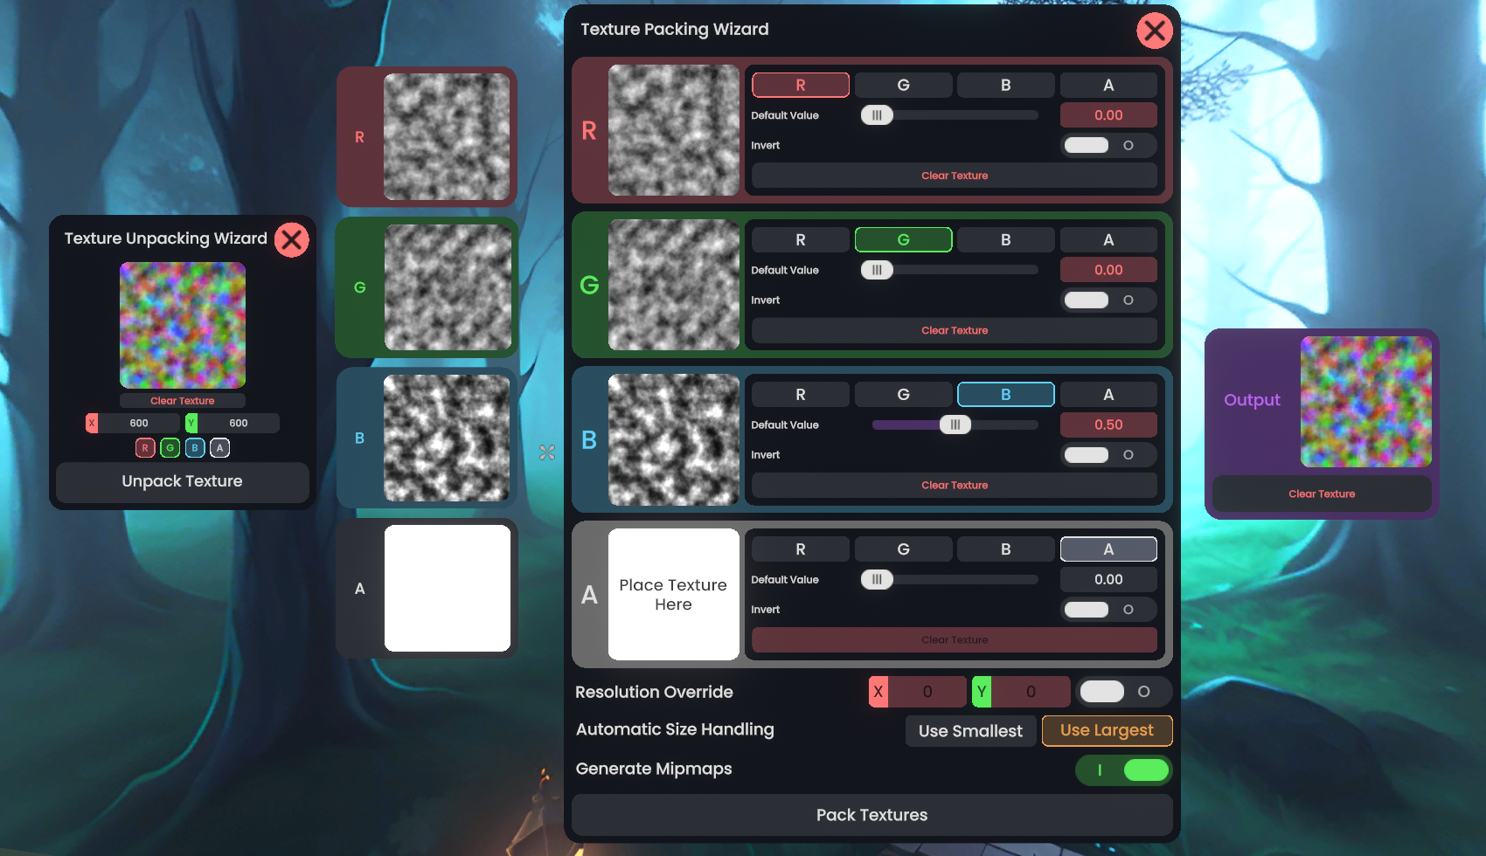1486x856 pixels.
Task: Clear the Output texture
Action: pos(1321,494)
